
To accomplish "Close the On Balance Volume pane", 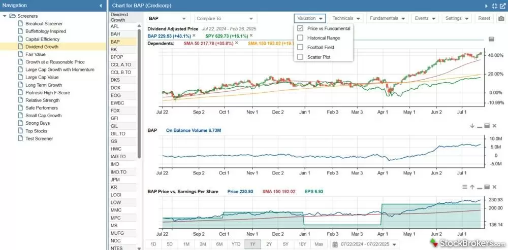I will (494, 126).
